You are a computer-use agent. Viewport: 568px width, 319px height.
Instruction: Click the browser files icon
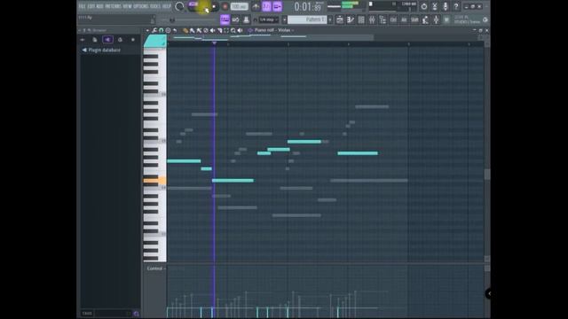coord(95,39)
